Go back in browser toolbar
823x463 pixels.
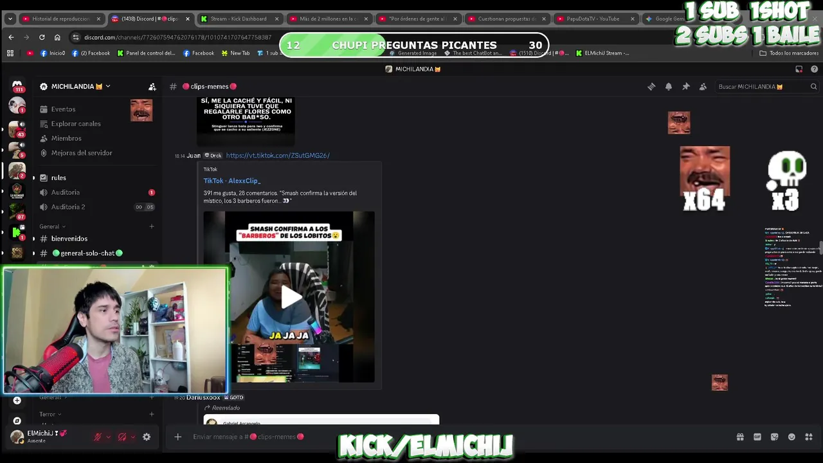point(11,37)
